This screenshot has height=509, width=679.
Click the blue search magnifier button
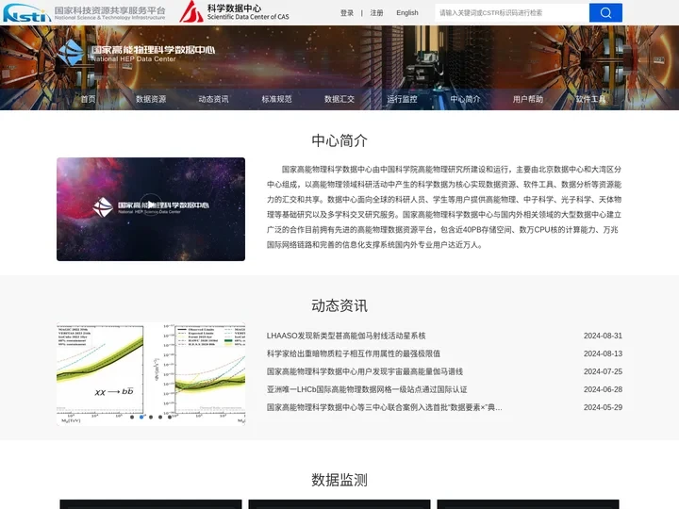605,12
